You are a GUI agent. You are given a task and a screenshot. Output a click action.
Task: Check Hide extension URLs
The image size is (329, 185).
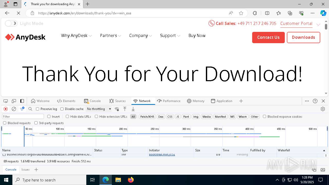(x=96, y=116)
